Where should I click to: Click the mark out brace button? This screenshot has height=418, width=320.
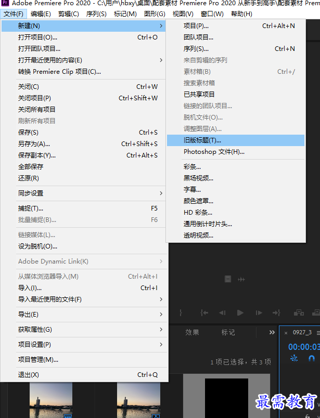pyautogui.click(x=181, y=312)
